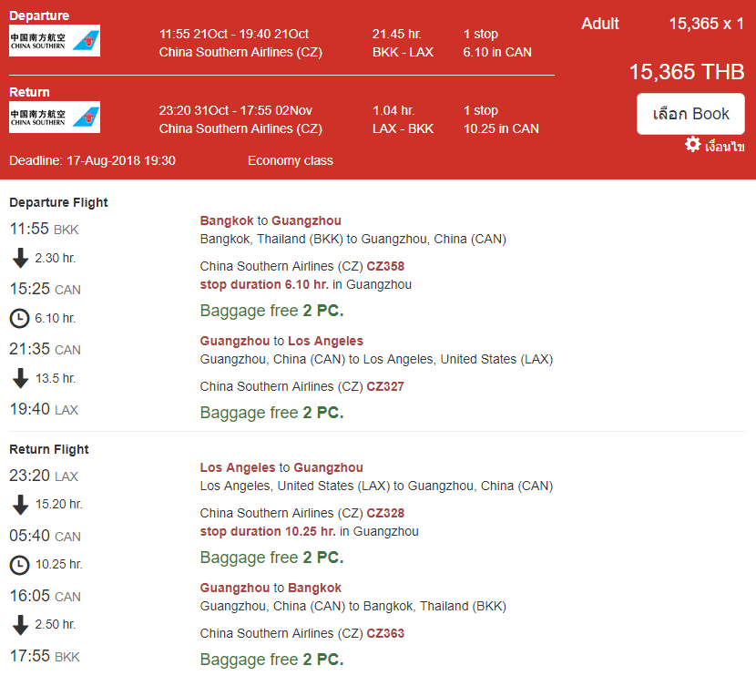
Task: Click the Deadline 17-Aug-2018 19:30 text
Action: (92, 160)
